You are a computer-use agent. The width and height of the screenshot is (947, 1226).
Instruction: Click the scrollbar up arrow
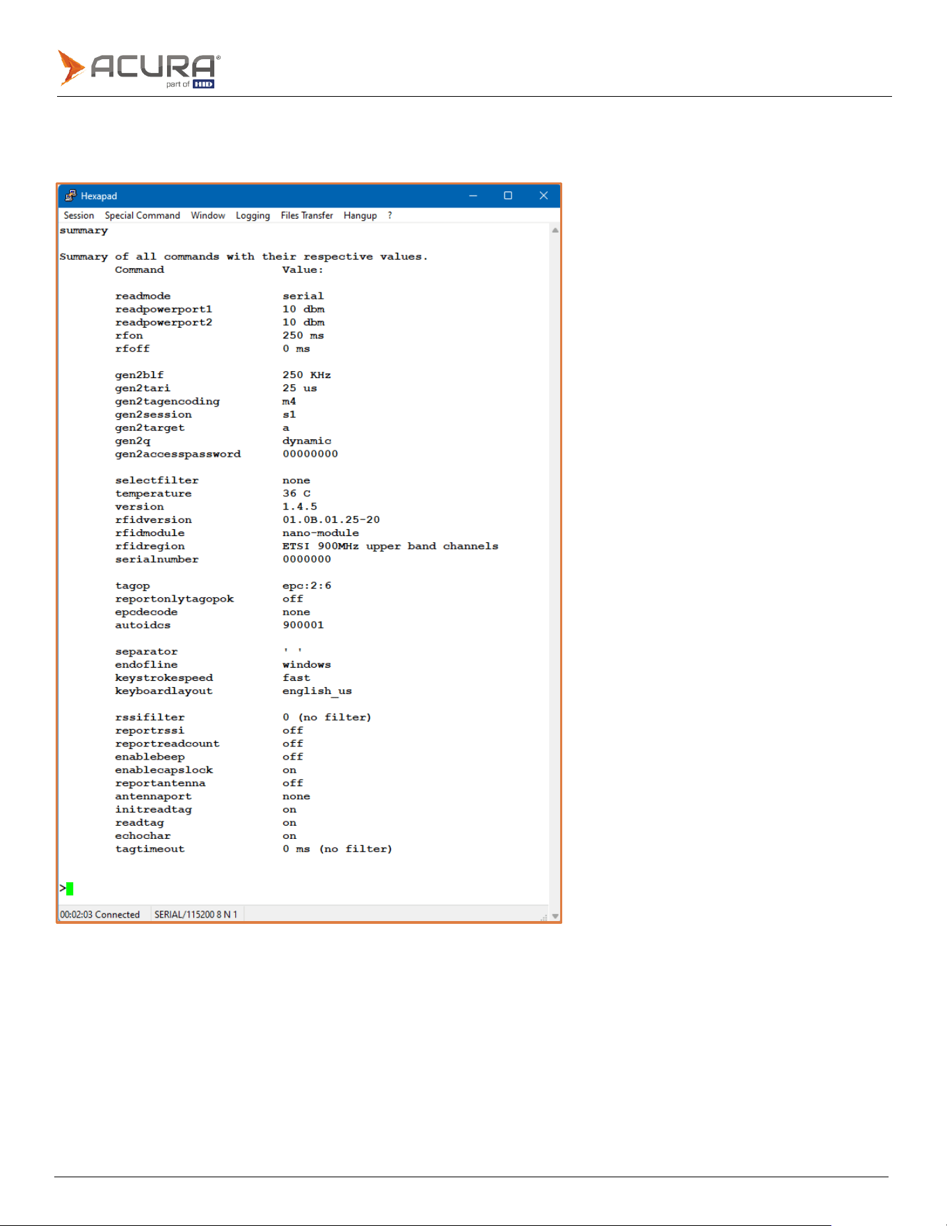[x=555, y=230]
